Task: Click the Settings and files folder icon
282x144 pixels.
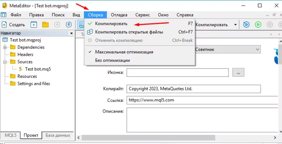Action: pos(13,84)
